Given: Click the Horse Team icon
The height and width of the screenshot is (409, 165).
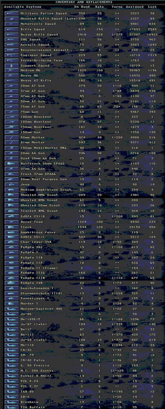Looking at the screenshot, I should coord(12,222).
